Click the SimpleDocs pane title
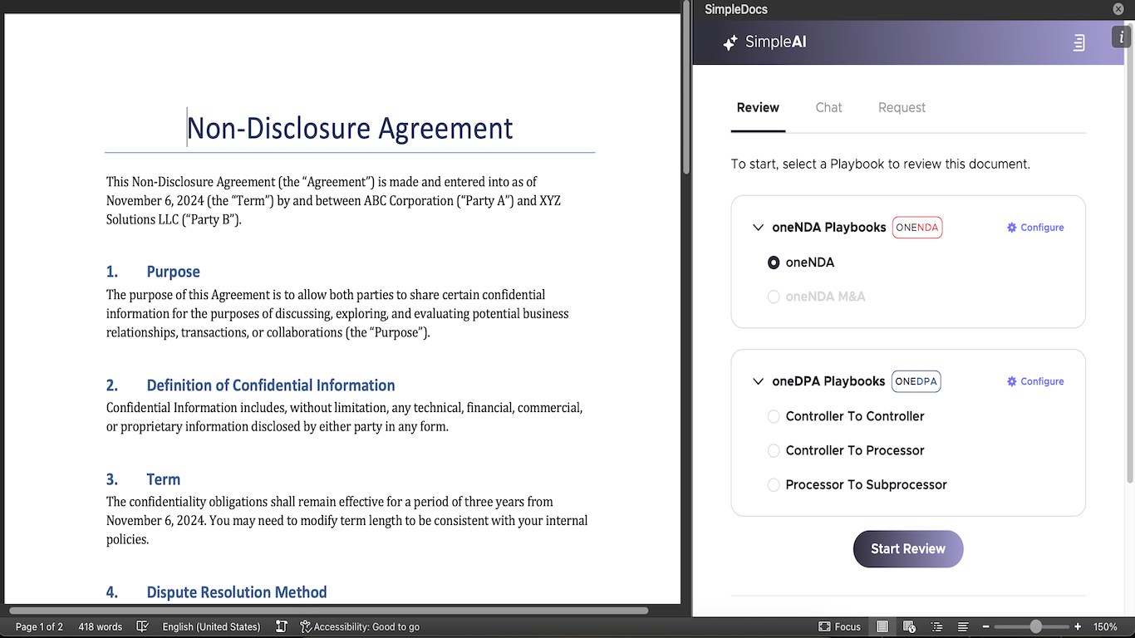 [x=736, y=9]
